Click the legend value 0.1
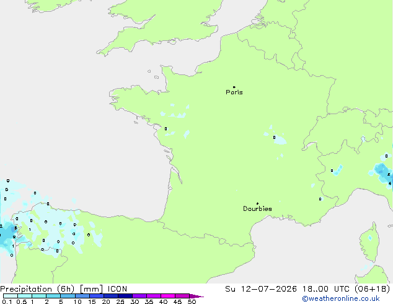The image size is (393, 304). (7, 302)
